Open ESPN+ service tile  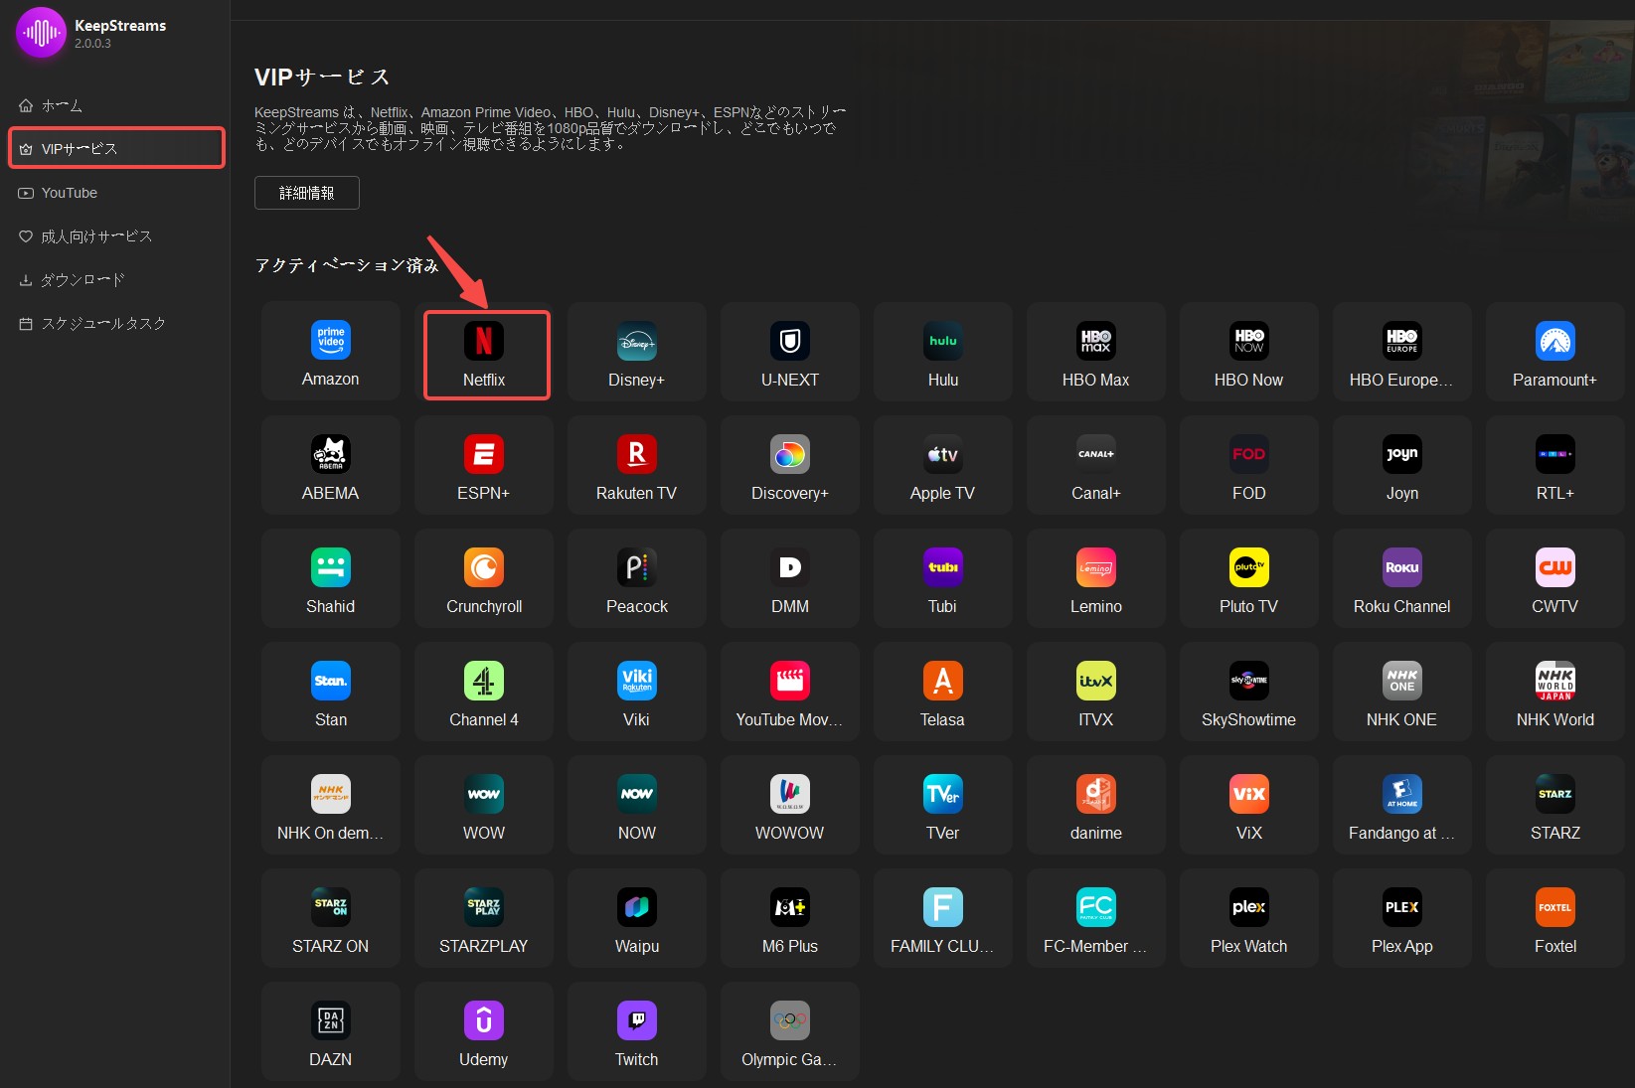pyautogui.click(x=484, y=465)
